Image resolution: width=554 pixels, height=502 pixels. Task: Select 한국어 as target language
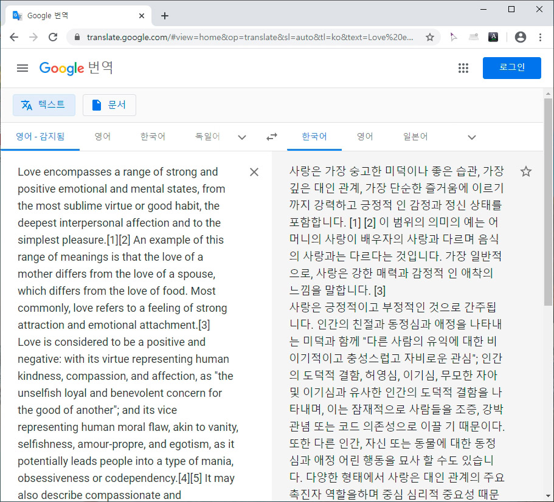click(x=314, y=137)
